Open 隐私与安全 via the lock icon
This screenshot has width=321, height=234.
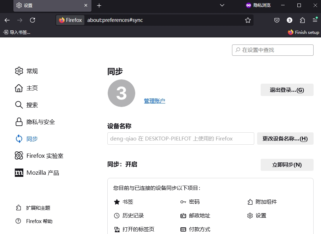(x=19, y=122)
